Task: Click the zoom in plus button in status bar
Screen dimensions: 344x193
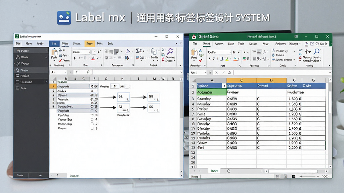Action: [318, 176]
